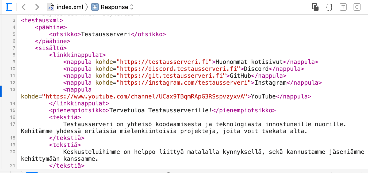Screen dimensions: 368x173
Task: Open the index.xml file path component
Action: [65, 7]
